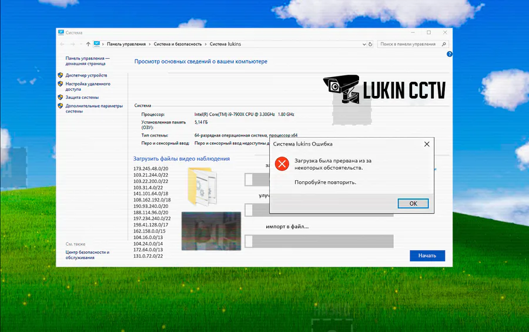Click shield icon beside Защита системы
This screenshot has width=529, height=332.
coord(61,97)
